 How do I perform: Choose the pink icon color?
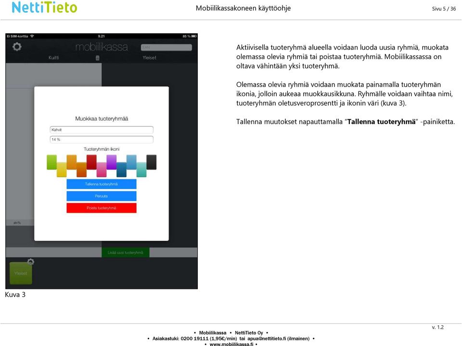[x=102, y=170]
